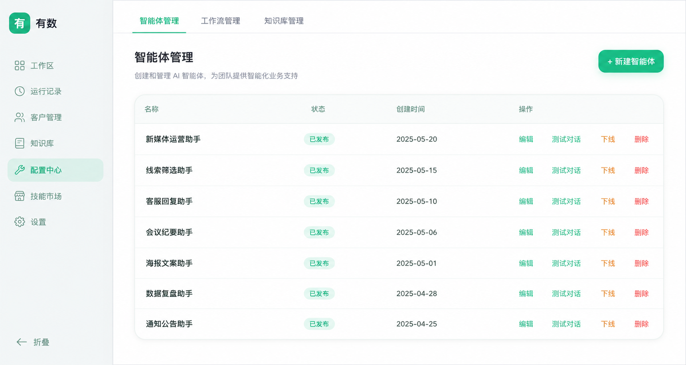Viewport: 686px width, 365px height.
Task: Open 测试对话 for 客服回复助手
Action: [566, 201]
